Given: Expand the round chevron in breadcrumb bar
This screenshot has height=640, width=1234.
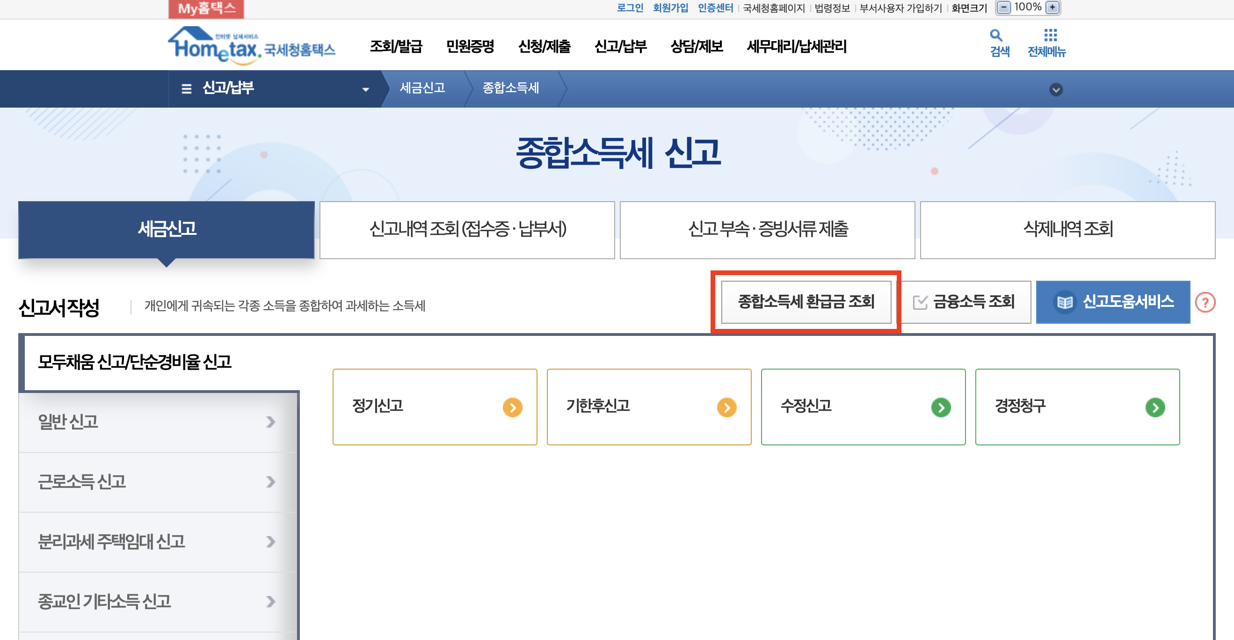Looking at the screenshot, I should tap(1056, 89).
